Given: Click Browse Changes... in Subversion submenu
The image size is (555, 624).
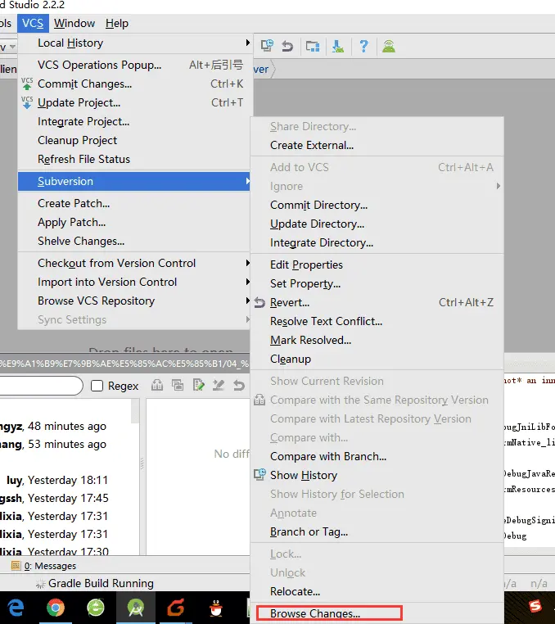Looking at the screenshot, I should click(377, 613).
